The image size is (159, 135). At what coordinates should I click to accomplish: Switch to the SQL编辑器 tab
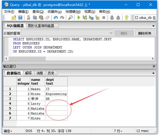click(x=15, y=26)
